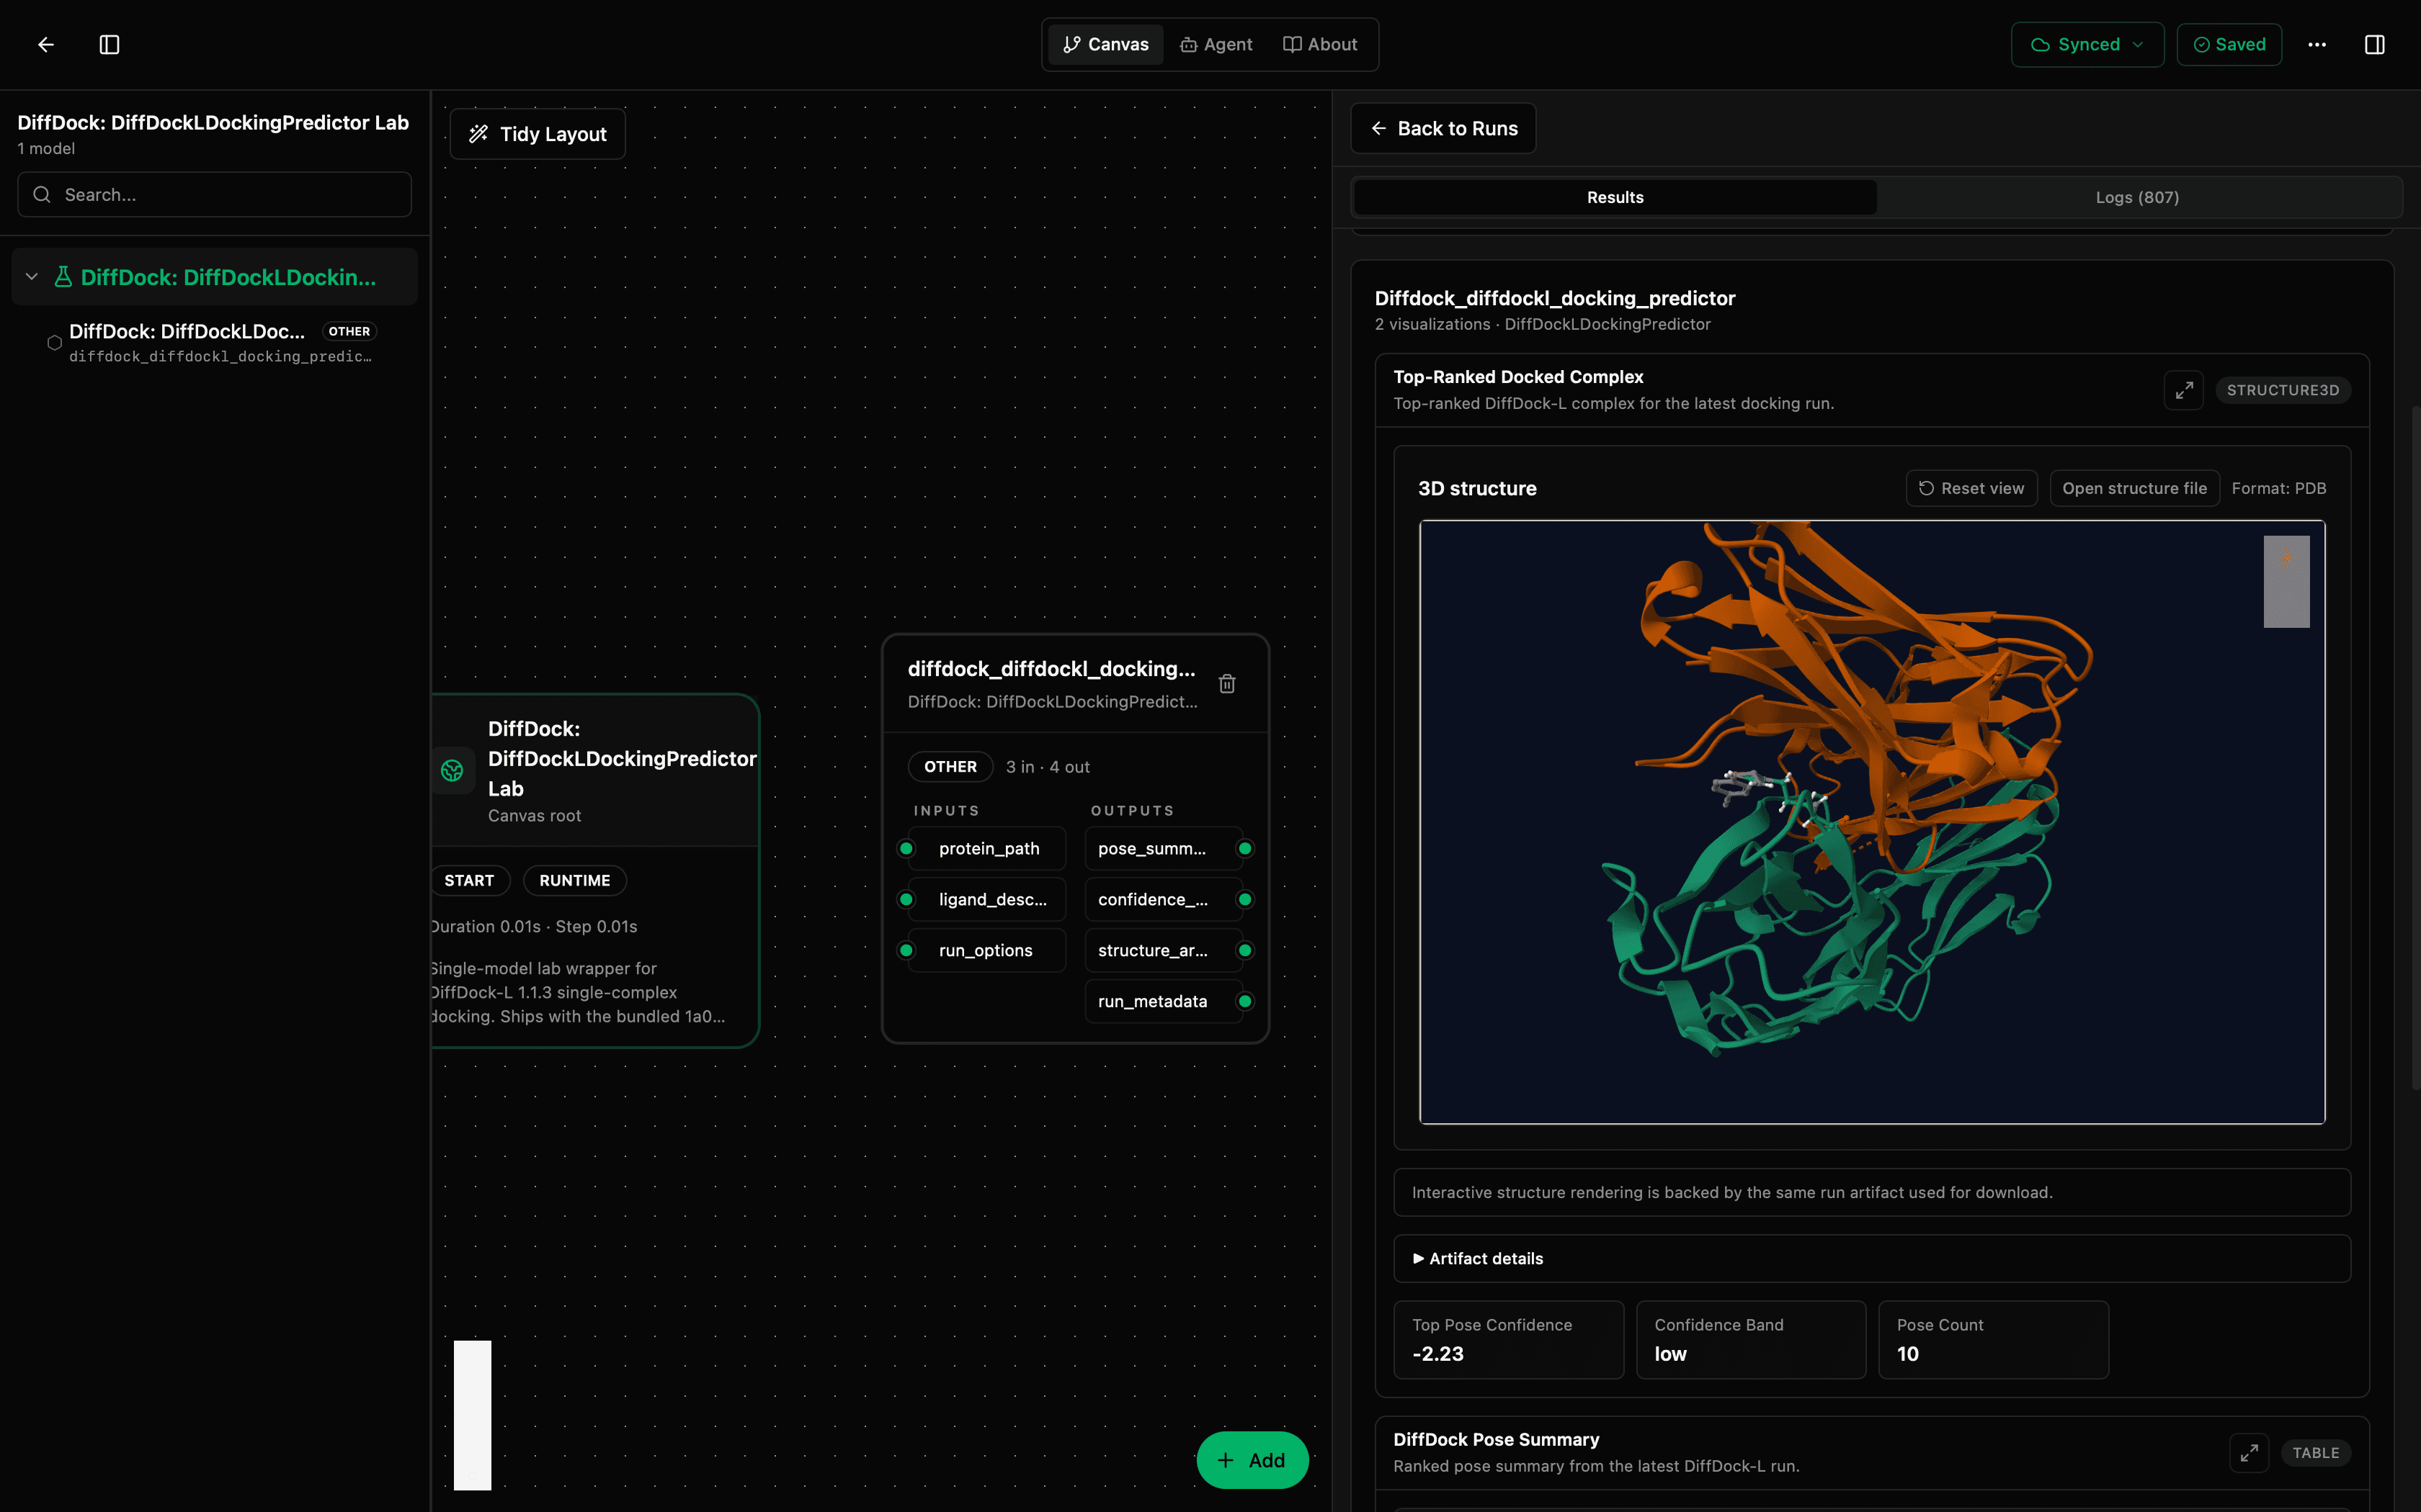Viewport: 2421px width, 1512px height.
Task: Click the protein_path input port dot
Action: pos(906,848)
